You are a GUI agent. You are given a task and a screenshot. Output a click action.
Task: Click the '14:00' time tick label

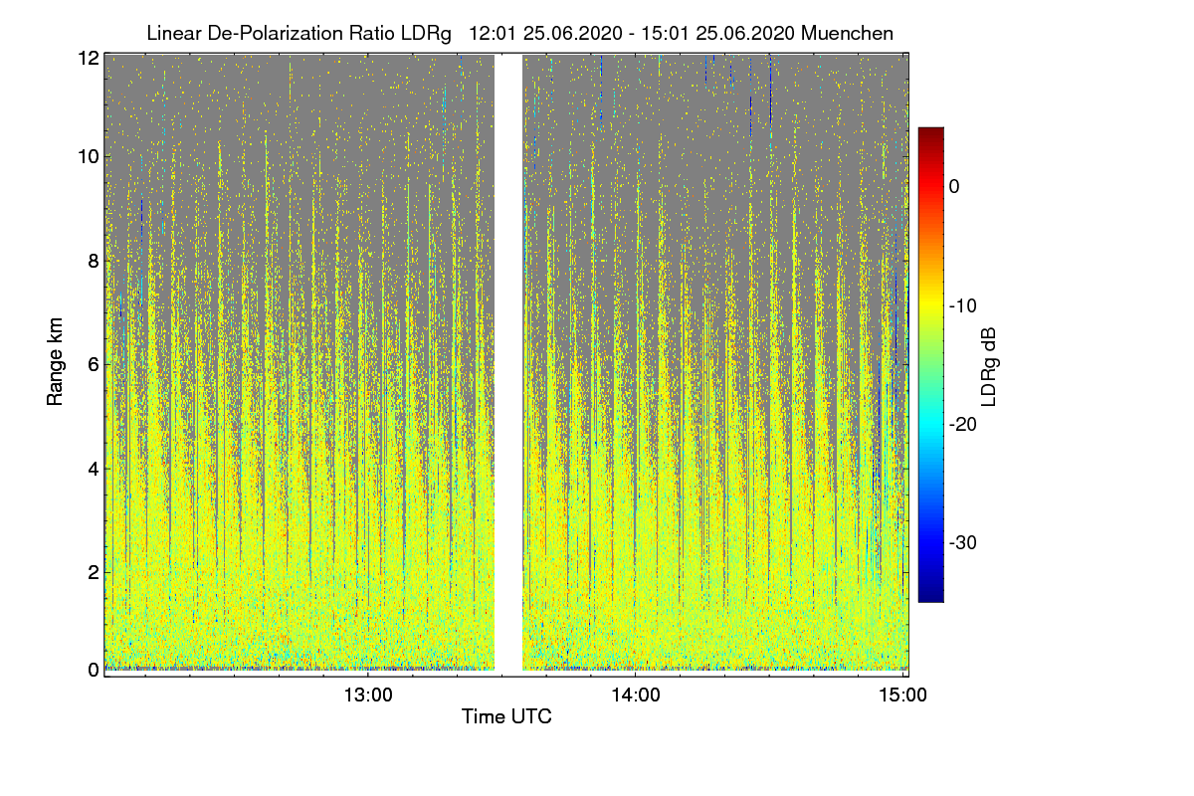pyautogui.click(x=635, y=696)
